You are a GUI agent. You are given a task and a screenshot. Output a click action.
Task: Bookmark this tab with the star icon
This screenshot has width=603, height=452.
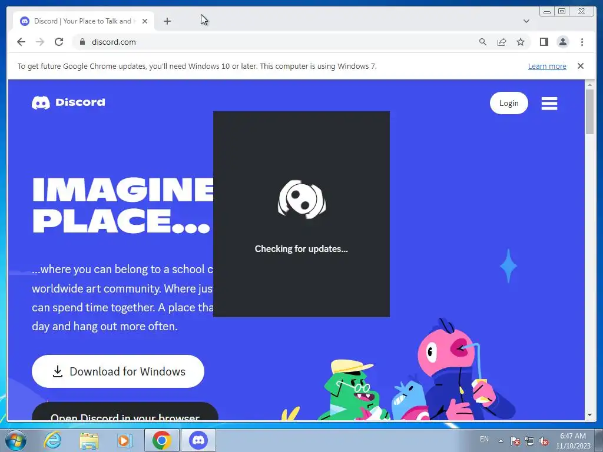click(521, 42)
